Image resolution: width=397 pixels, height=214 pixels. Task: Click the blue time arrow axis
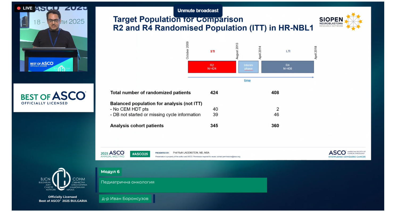tap(251, 77)
